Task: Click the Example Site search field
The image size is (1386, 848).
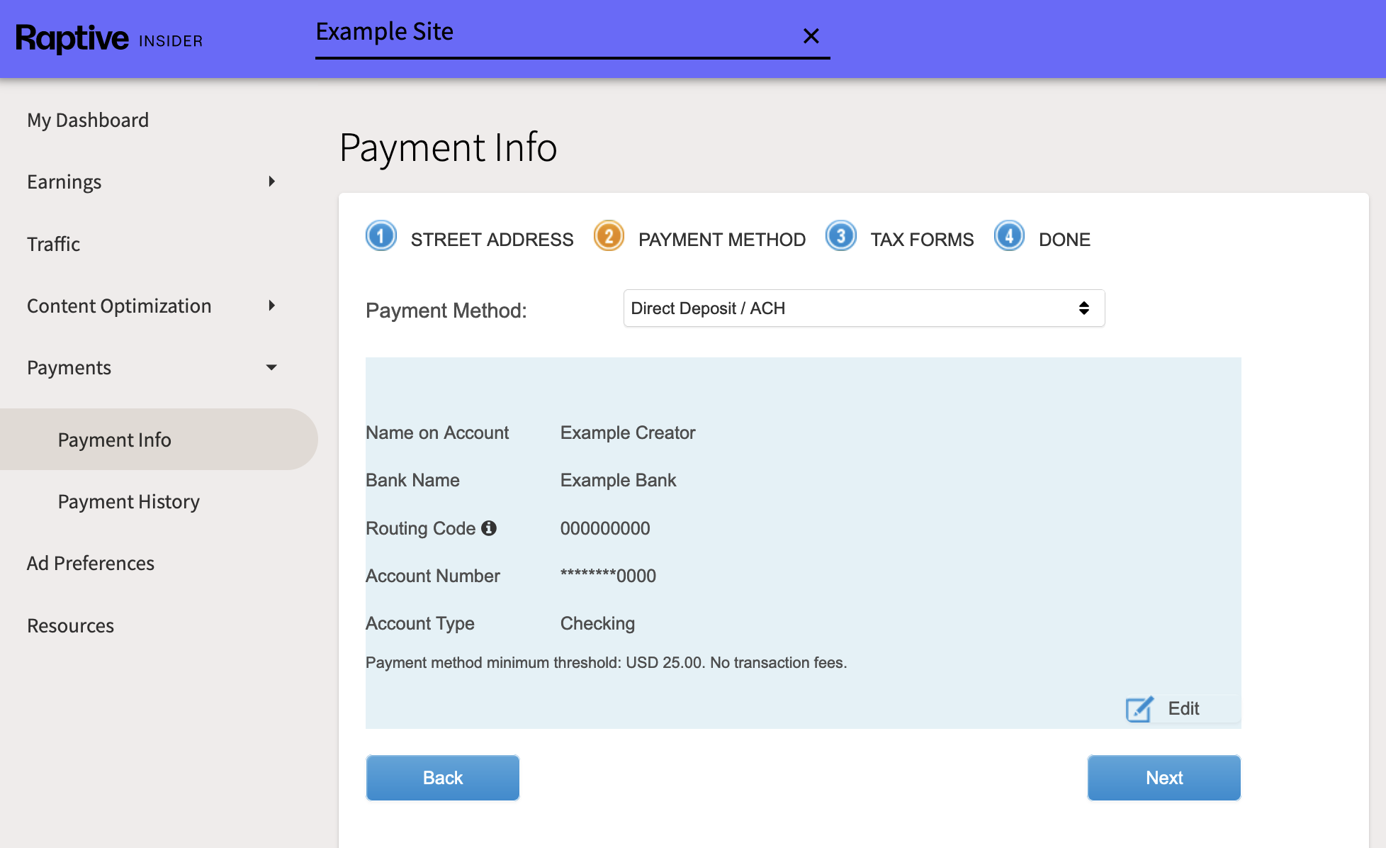Action: tap(553, 33)
